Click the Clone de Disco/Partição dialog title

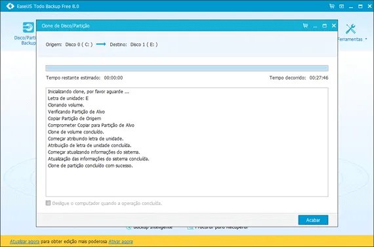click(x=66, y=26)
